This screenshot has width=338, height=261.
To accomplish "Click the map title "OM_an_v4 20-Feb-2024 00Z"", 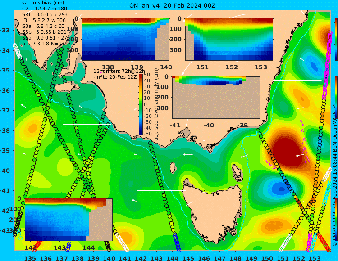I will click(x=172, y=5).
